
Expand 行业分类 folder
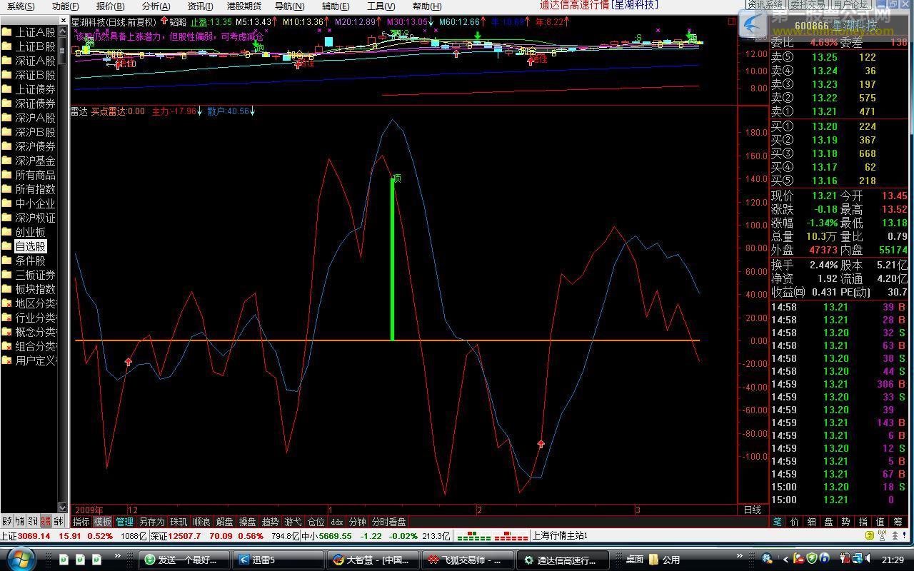click(x=29, y=318)
